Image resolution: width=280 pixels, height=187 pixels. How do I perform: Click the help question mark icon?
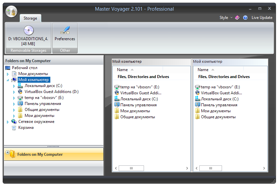245,18
